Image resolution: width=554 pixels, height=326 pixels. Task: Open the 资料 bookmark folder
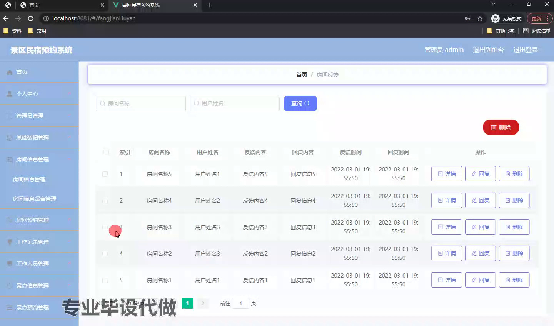click(x=12, y=31)
